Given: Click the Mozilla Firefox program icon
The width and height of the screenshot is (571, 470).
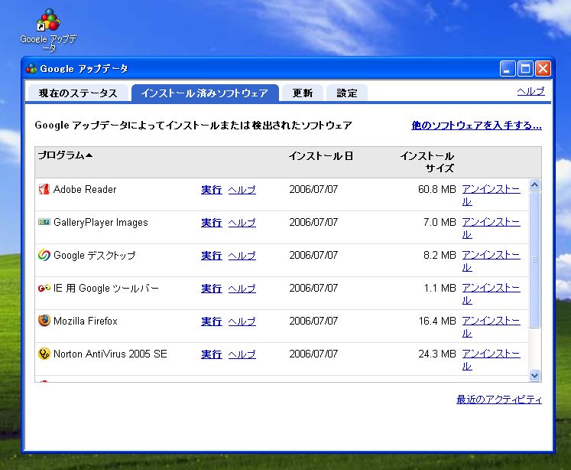Looking at the screenshot, I should [44, 321].
